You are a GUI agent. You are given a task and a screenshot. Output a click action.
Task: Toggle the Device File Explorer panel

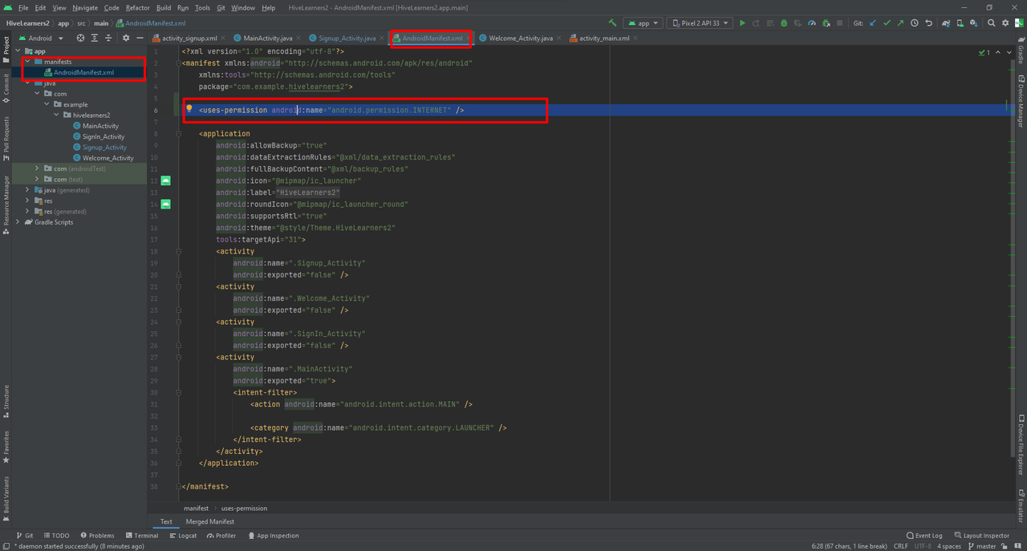tap(1021, 445)
